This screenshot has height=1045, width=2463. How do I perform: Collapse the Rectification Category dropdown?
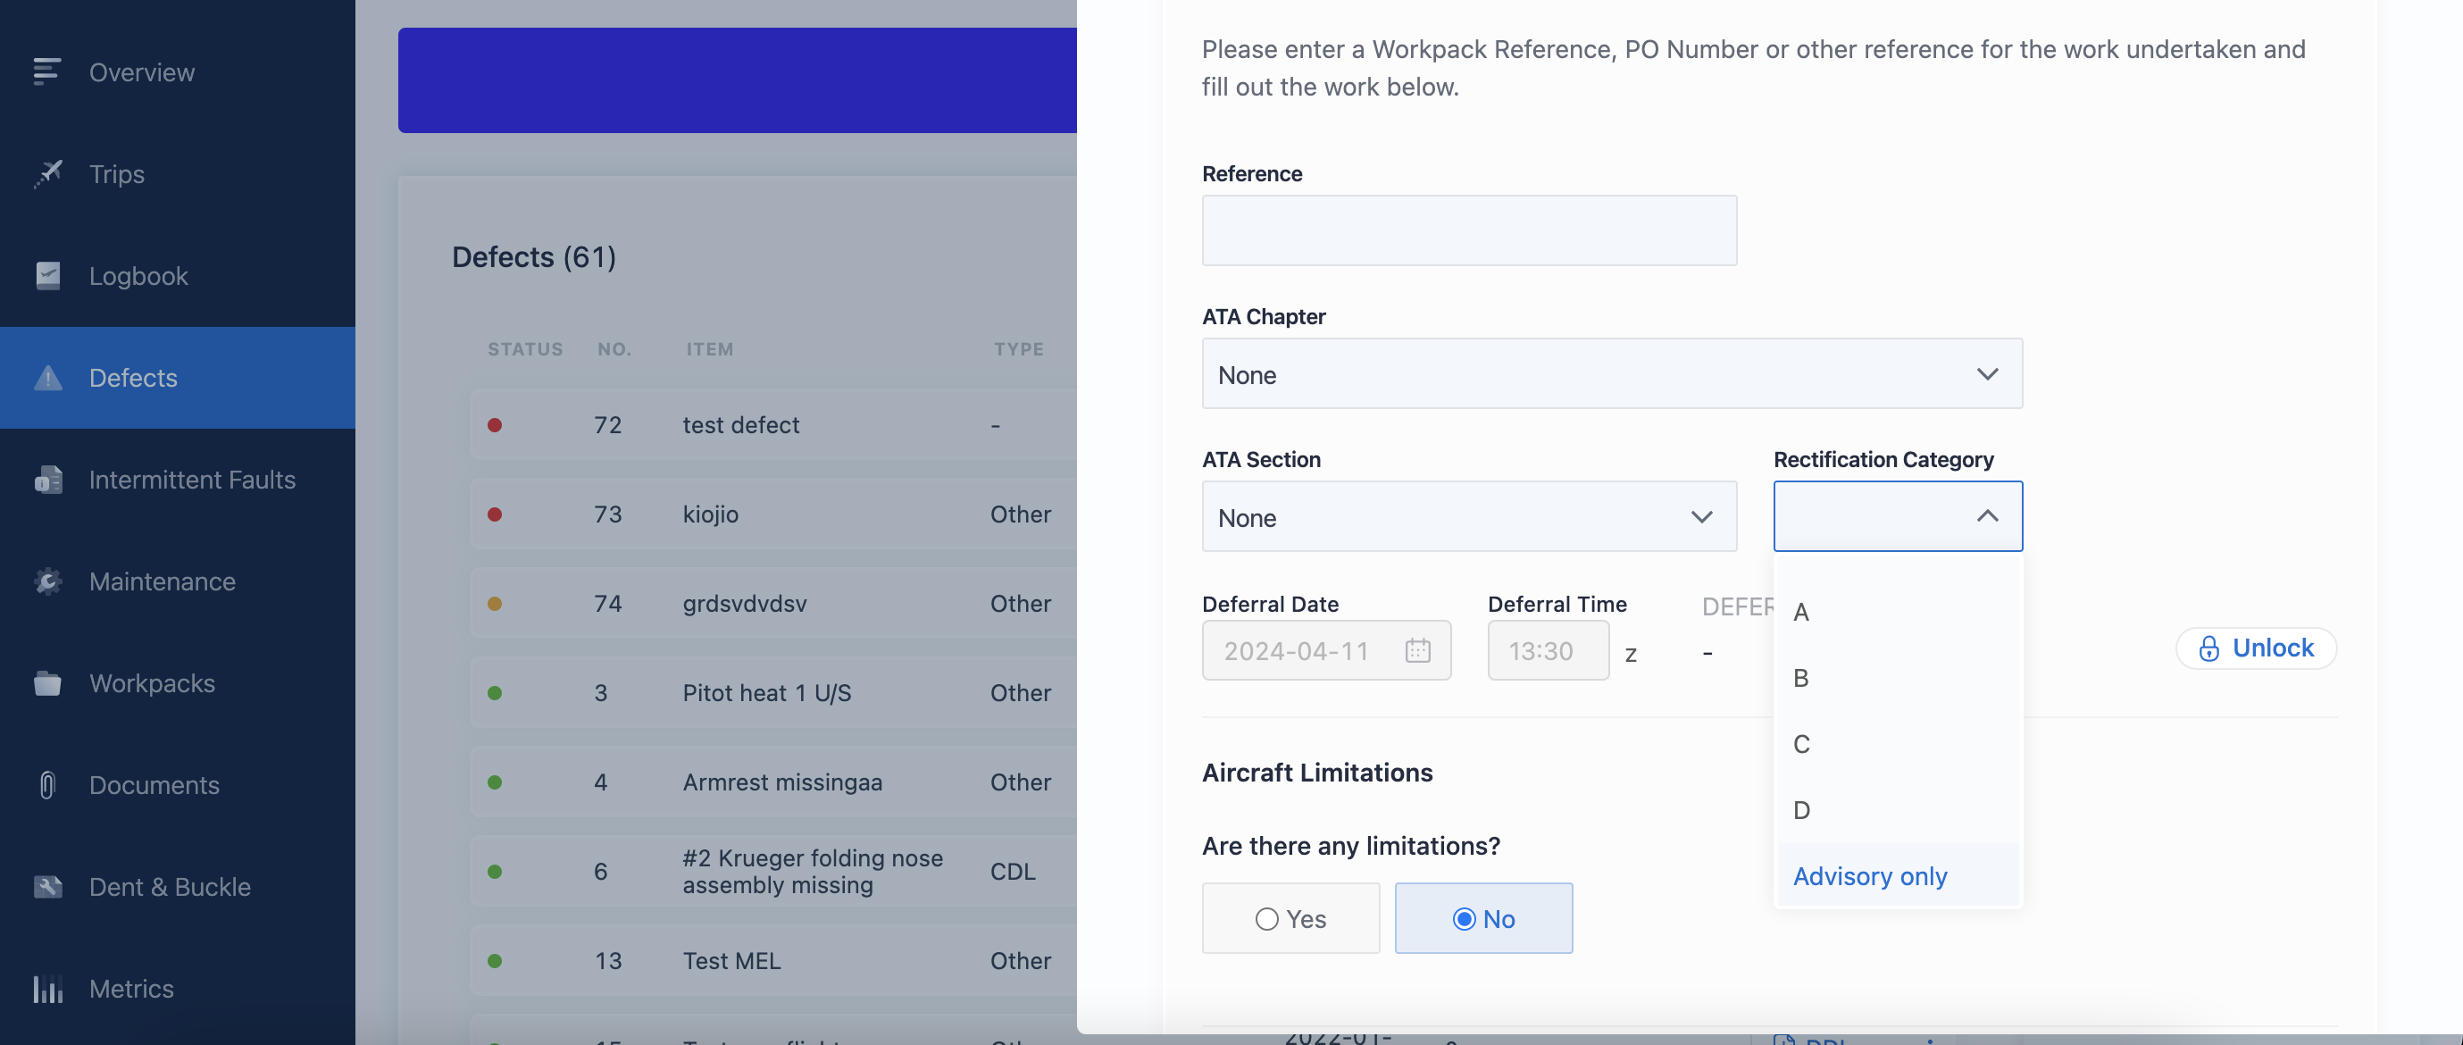(1897, 516)
